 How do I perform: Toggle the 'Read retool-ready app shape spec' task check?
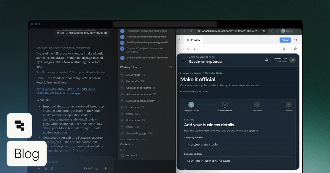tap(122, 31)
